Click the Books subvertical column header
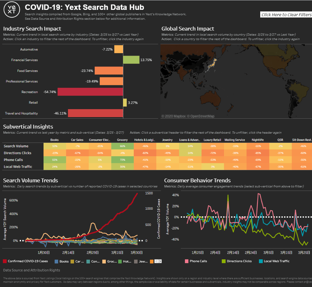Viewport: 312px width, 287px height. pyautogui.click(x=54, y=140)
